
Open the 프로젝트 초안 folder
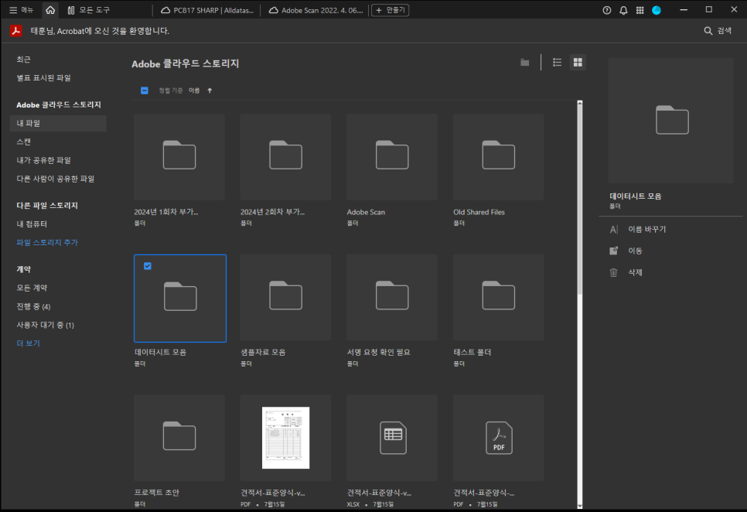[179, 437]
